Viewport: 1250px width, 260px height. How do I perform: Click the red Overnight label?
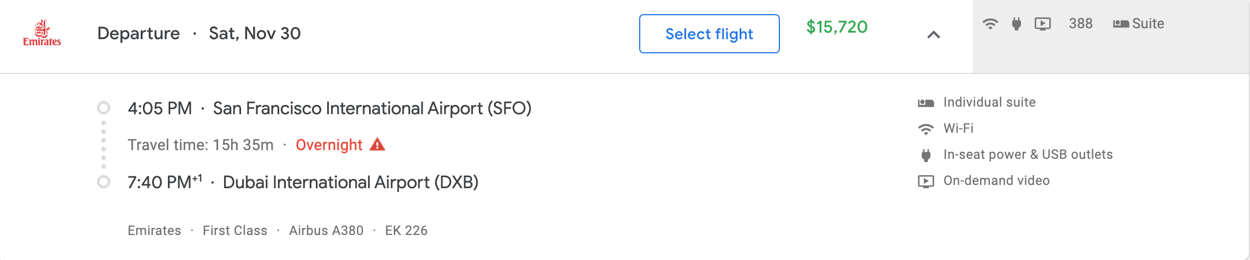[329, 145]
